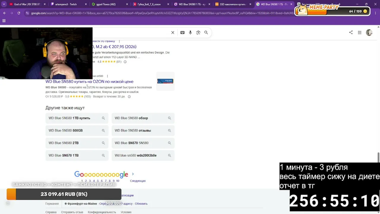Click Обновить to refresh the location
The image size is (380, 214).
[141, 204]
